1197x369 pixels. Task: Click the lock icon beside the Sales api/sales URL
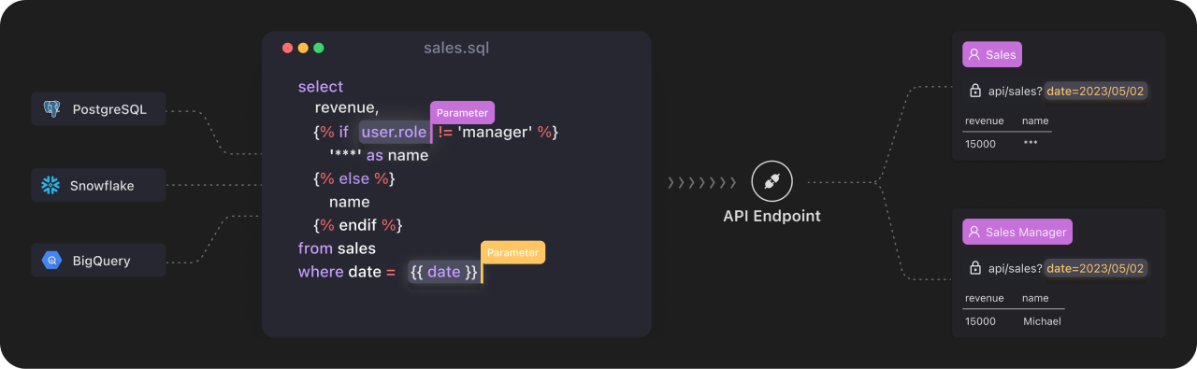point(974,91)
